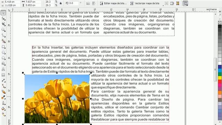Open the wrap paragraph text options
222x125 pixels.
pos(185,3)
